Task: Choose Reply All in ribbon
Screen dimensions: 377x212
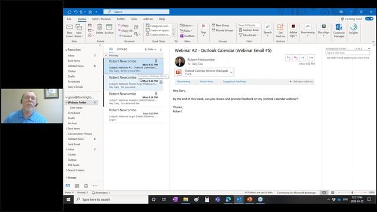Action: [x=125, y=31]
